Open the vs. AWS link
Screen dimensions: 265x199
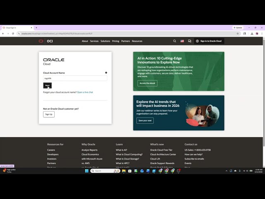point(86,163)
